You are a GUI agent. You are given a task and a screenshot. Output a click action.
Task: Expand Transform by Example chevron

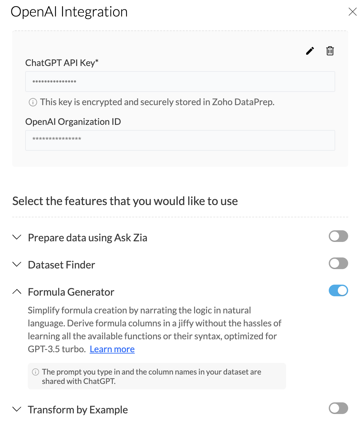(17, 409)
